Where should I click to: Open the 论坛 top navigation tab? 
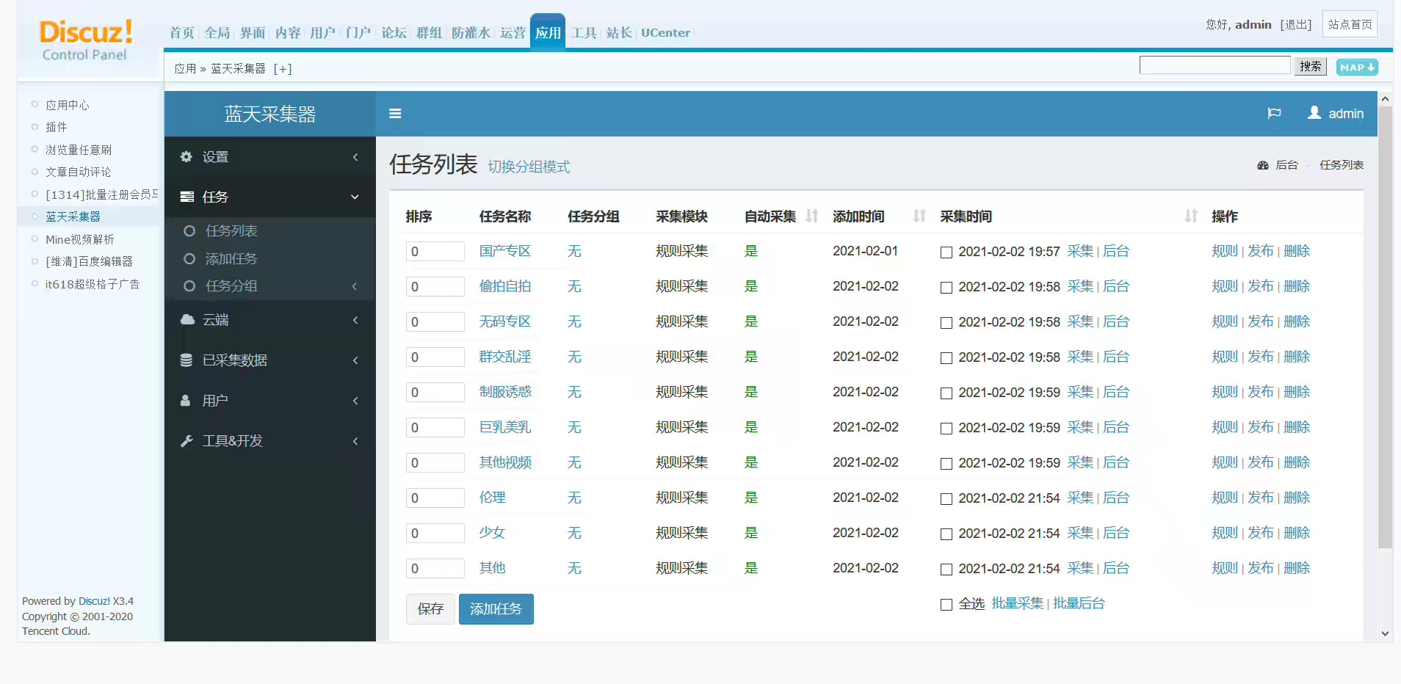394,33
